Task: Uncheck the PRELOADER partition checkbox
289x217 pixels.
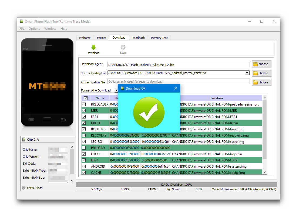Action: [x=86, y=104]
